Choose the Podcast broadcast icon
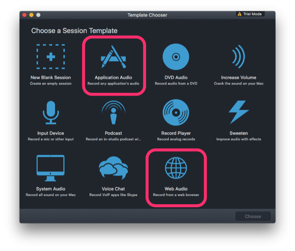The width and height of the screenshot is (295, 251). 113,113
